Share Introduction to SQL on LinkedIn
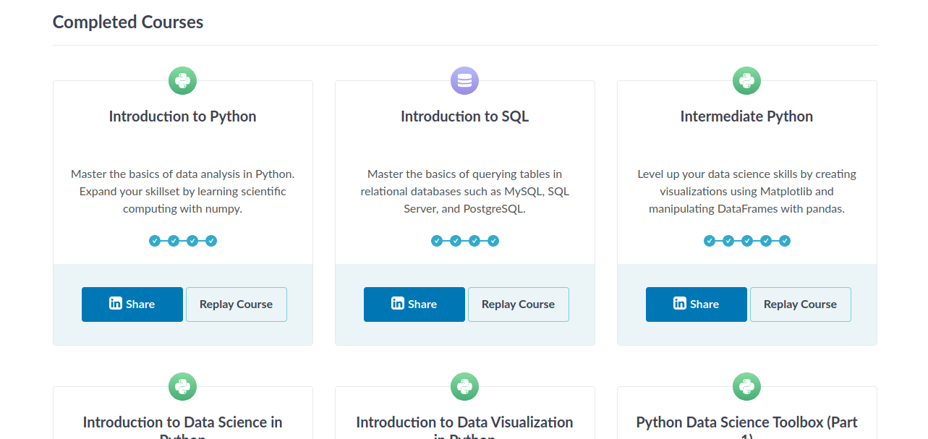928x439 pixels. pyautogui.click(x=414, y=304)
